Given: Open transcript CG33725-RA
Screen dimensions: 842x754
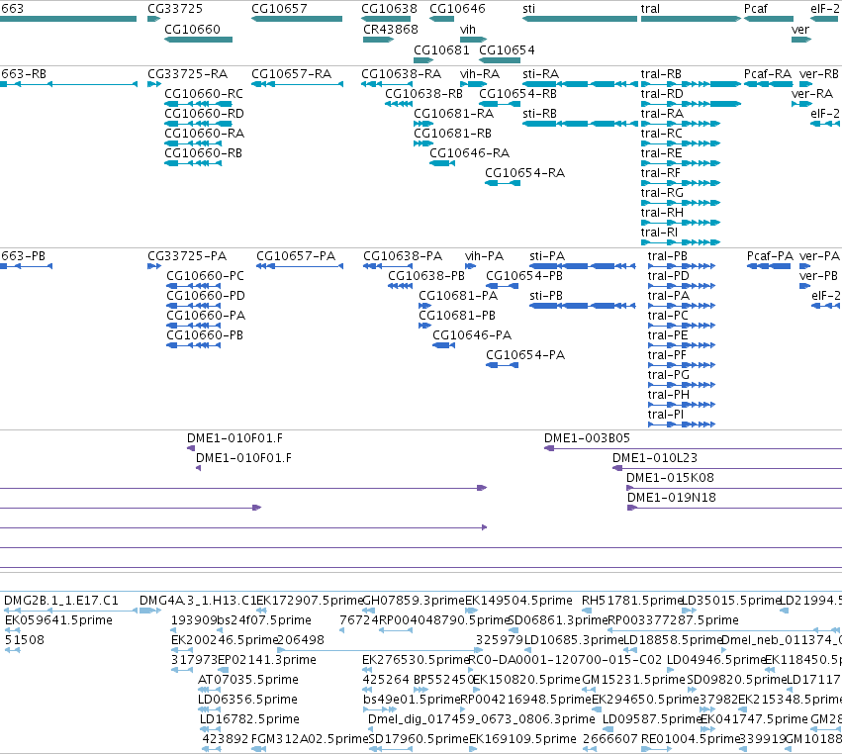Looking at the screenshot, I should [187, 73].
